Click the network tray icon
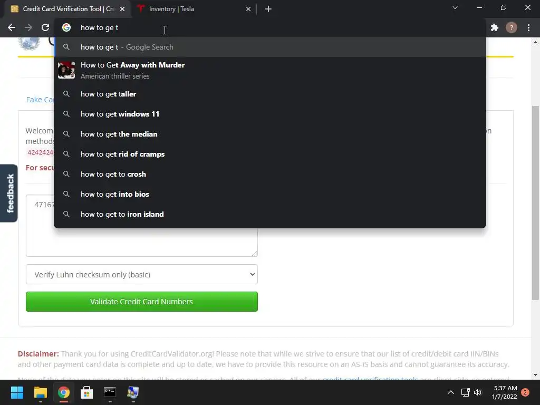Viewport: 540px width, 405px height. click(x=466, y=392)
